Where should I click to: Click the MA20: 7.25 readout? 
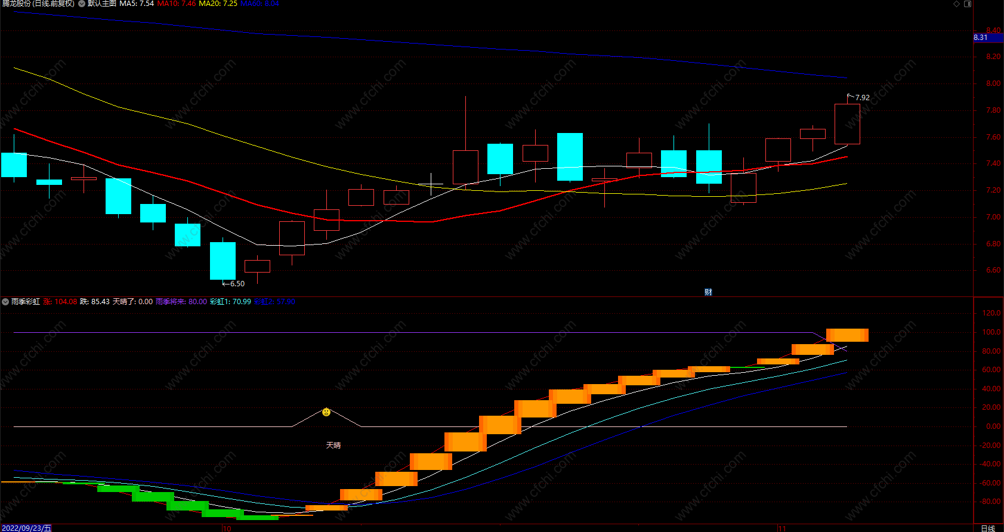218,4
